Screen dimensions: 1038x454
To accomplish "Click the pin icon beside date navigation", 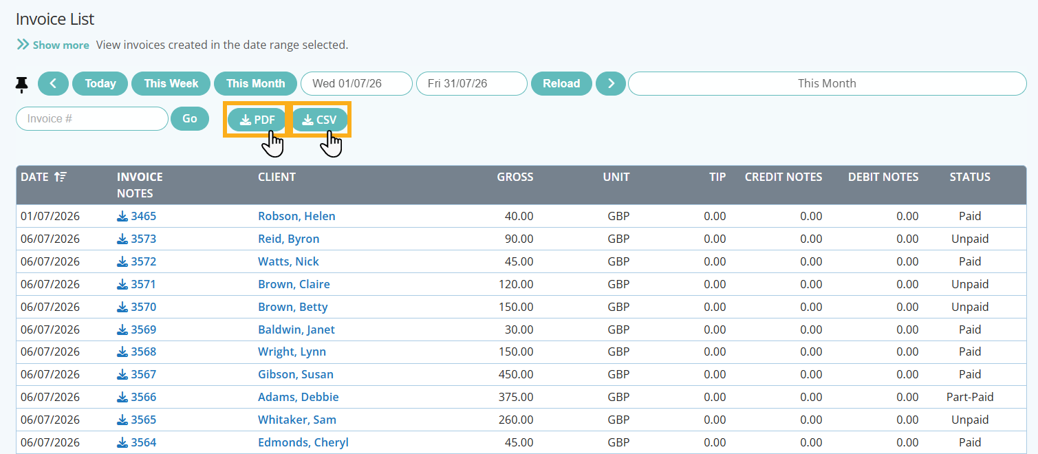I will (x=22, y=84).
